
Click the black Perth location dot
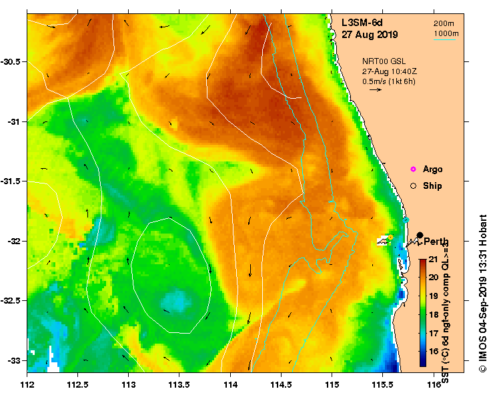pyautogui.click(x=420, y=235)
